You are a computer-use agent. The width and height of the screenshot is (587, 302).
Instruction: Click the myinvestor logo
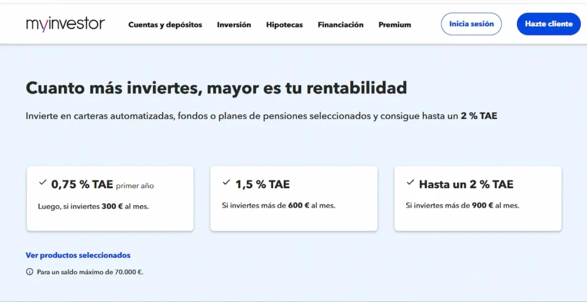pos(65,24)
